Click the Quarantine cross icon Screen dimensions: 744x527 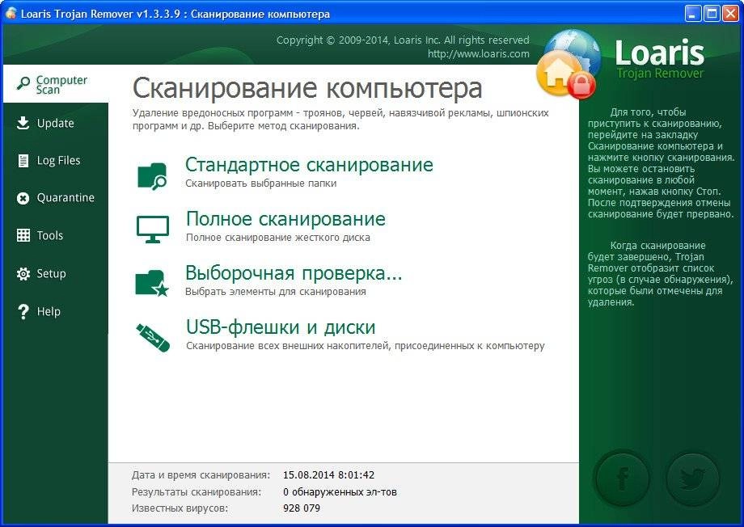23,198
